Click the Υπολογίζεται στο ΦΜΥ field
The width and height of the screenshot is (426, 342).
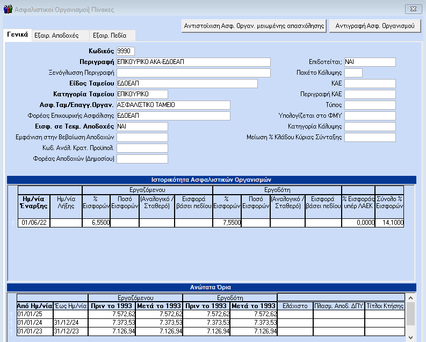tap(370, 116)
